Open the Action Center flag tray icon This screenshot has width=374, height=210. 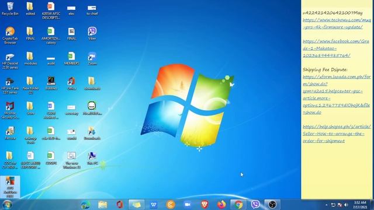[340, 205]
